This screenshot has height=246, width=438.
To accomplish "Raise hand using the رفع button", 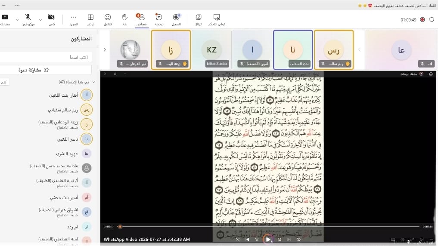I will (x=125, y=20).
